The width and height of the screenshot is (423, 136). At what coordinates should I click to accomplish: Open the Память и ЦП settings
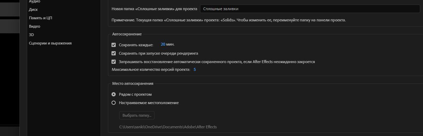[x=42, y=18]
